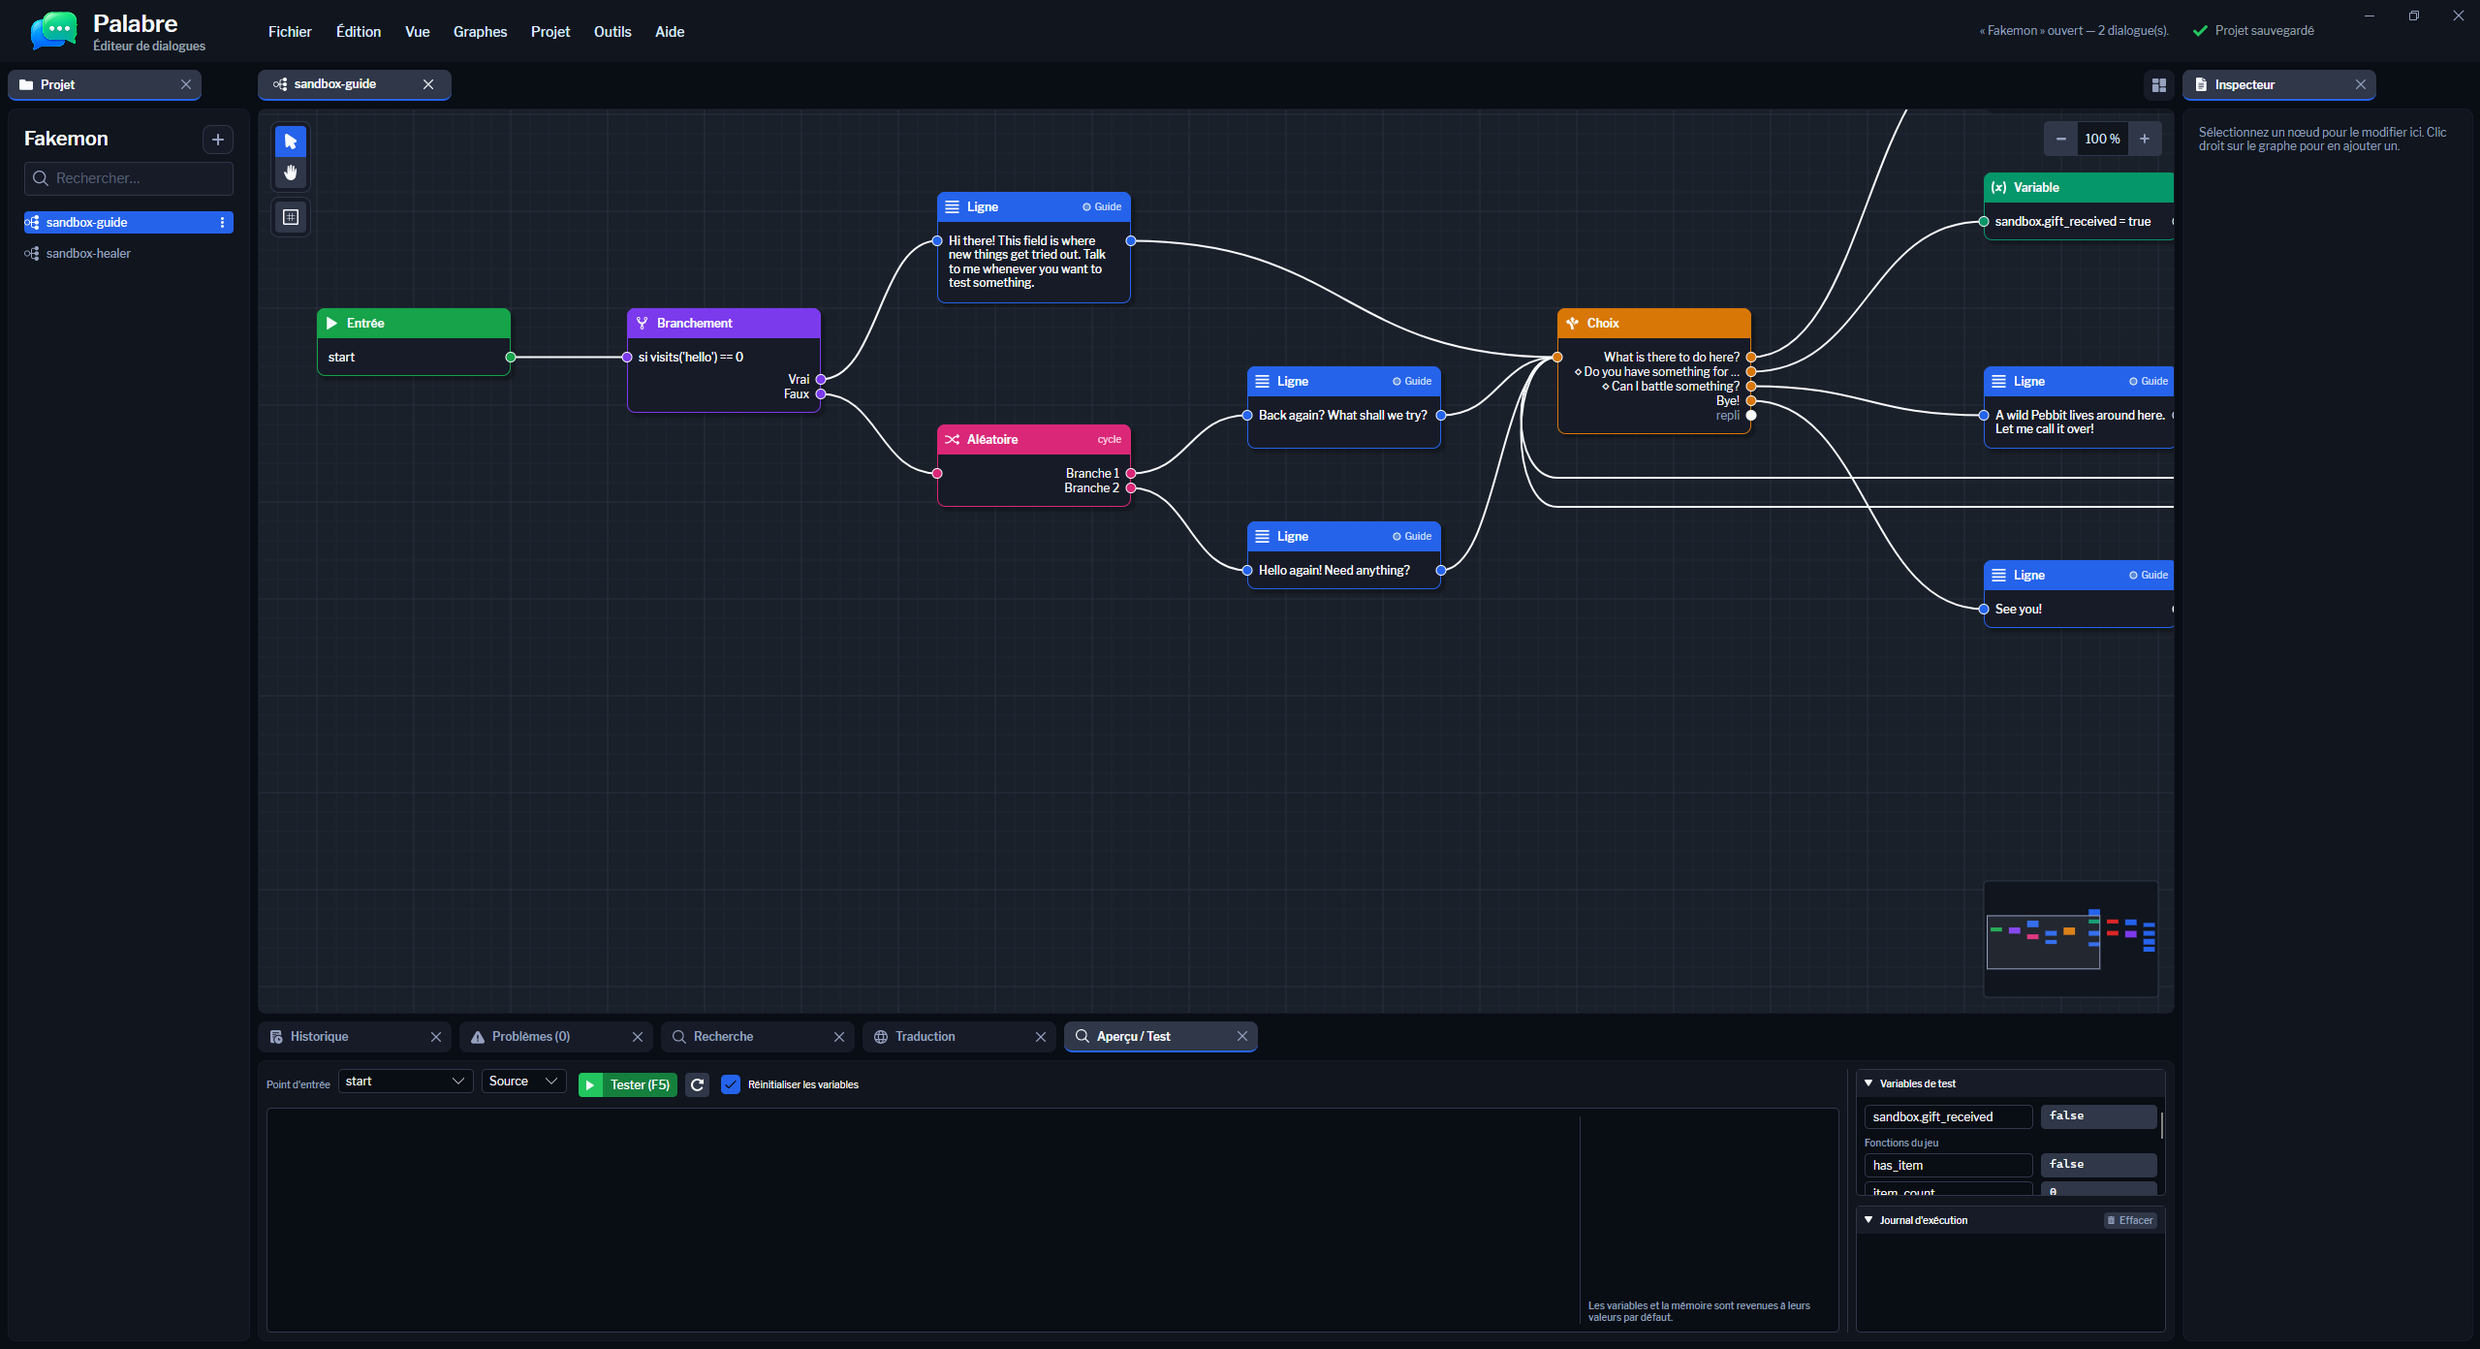
Task: Click the Tester (F5) button
Action: [x=627, y=1084]
